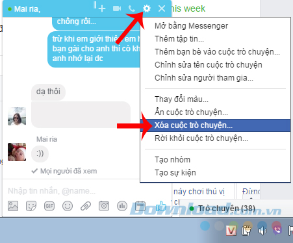Screen dimensions: 293x243
Task: Create a poll with the chart icon
Action: tap(122, 206)
